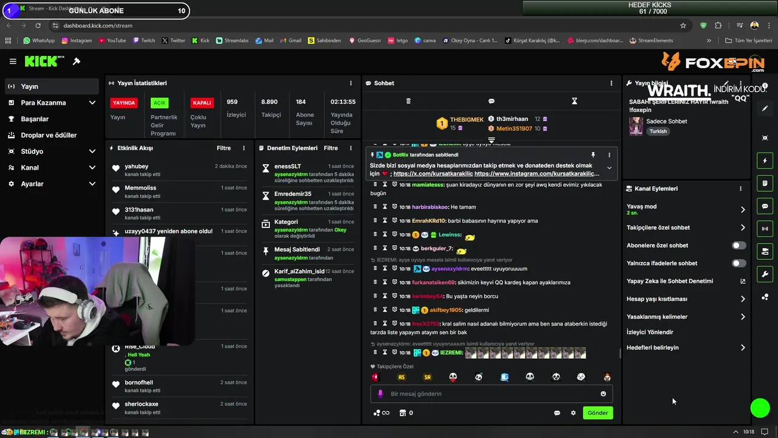The width and height of the screenshot is (778, 438).
Task: Open the Etkinlik Akışı options menu
Action: pyautogui.click(x=244, y=148)
